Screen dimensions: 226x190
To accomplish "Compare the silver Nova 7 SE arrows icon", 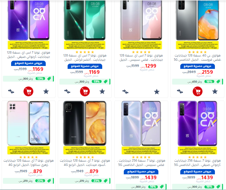I will click(x=125, y=92).
